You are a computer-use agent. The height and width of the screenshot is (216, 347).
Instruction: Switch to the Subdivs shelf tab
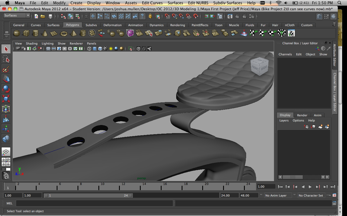91,25
